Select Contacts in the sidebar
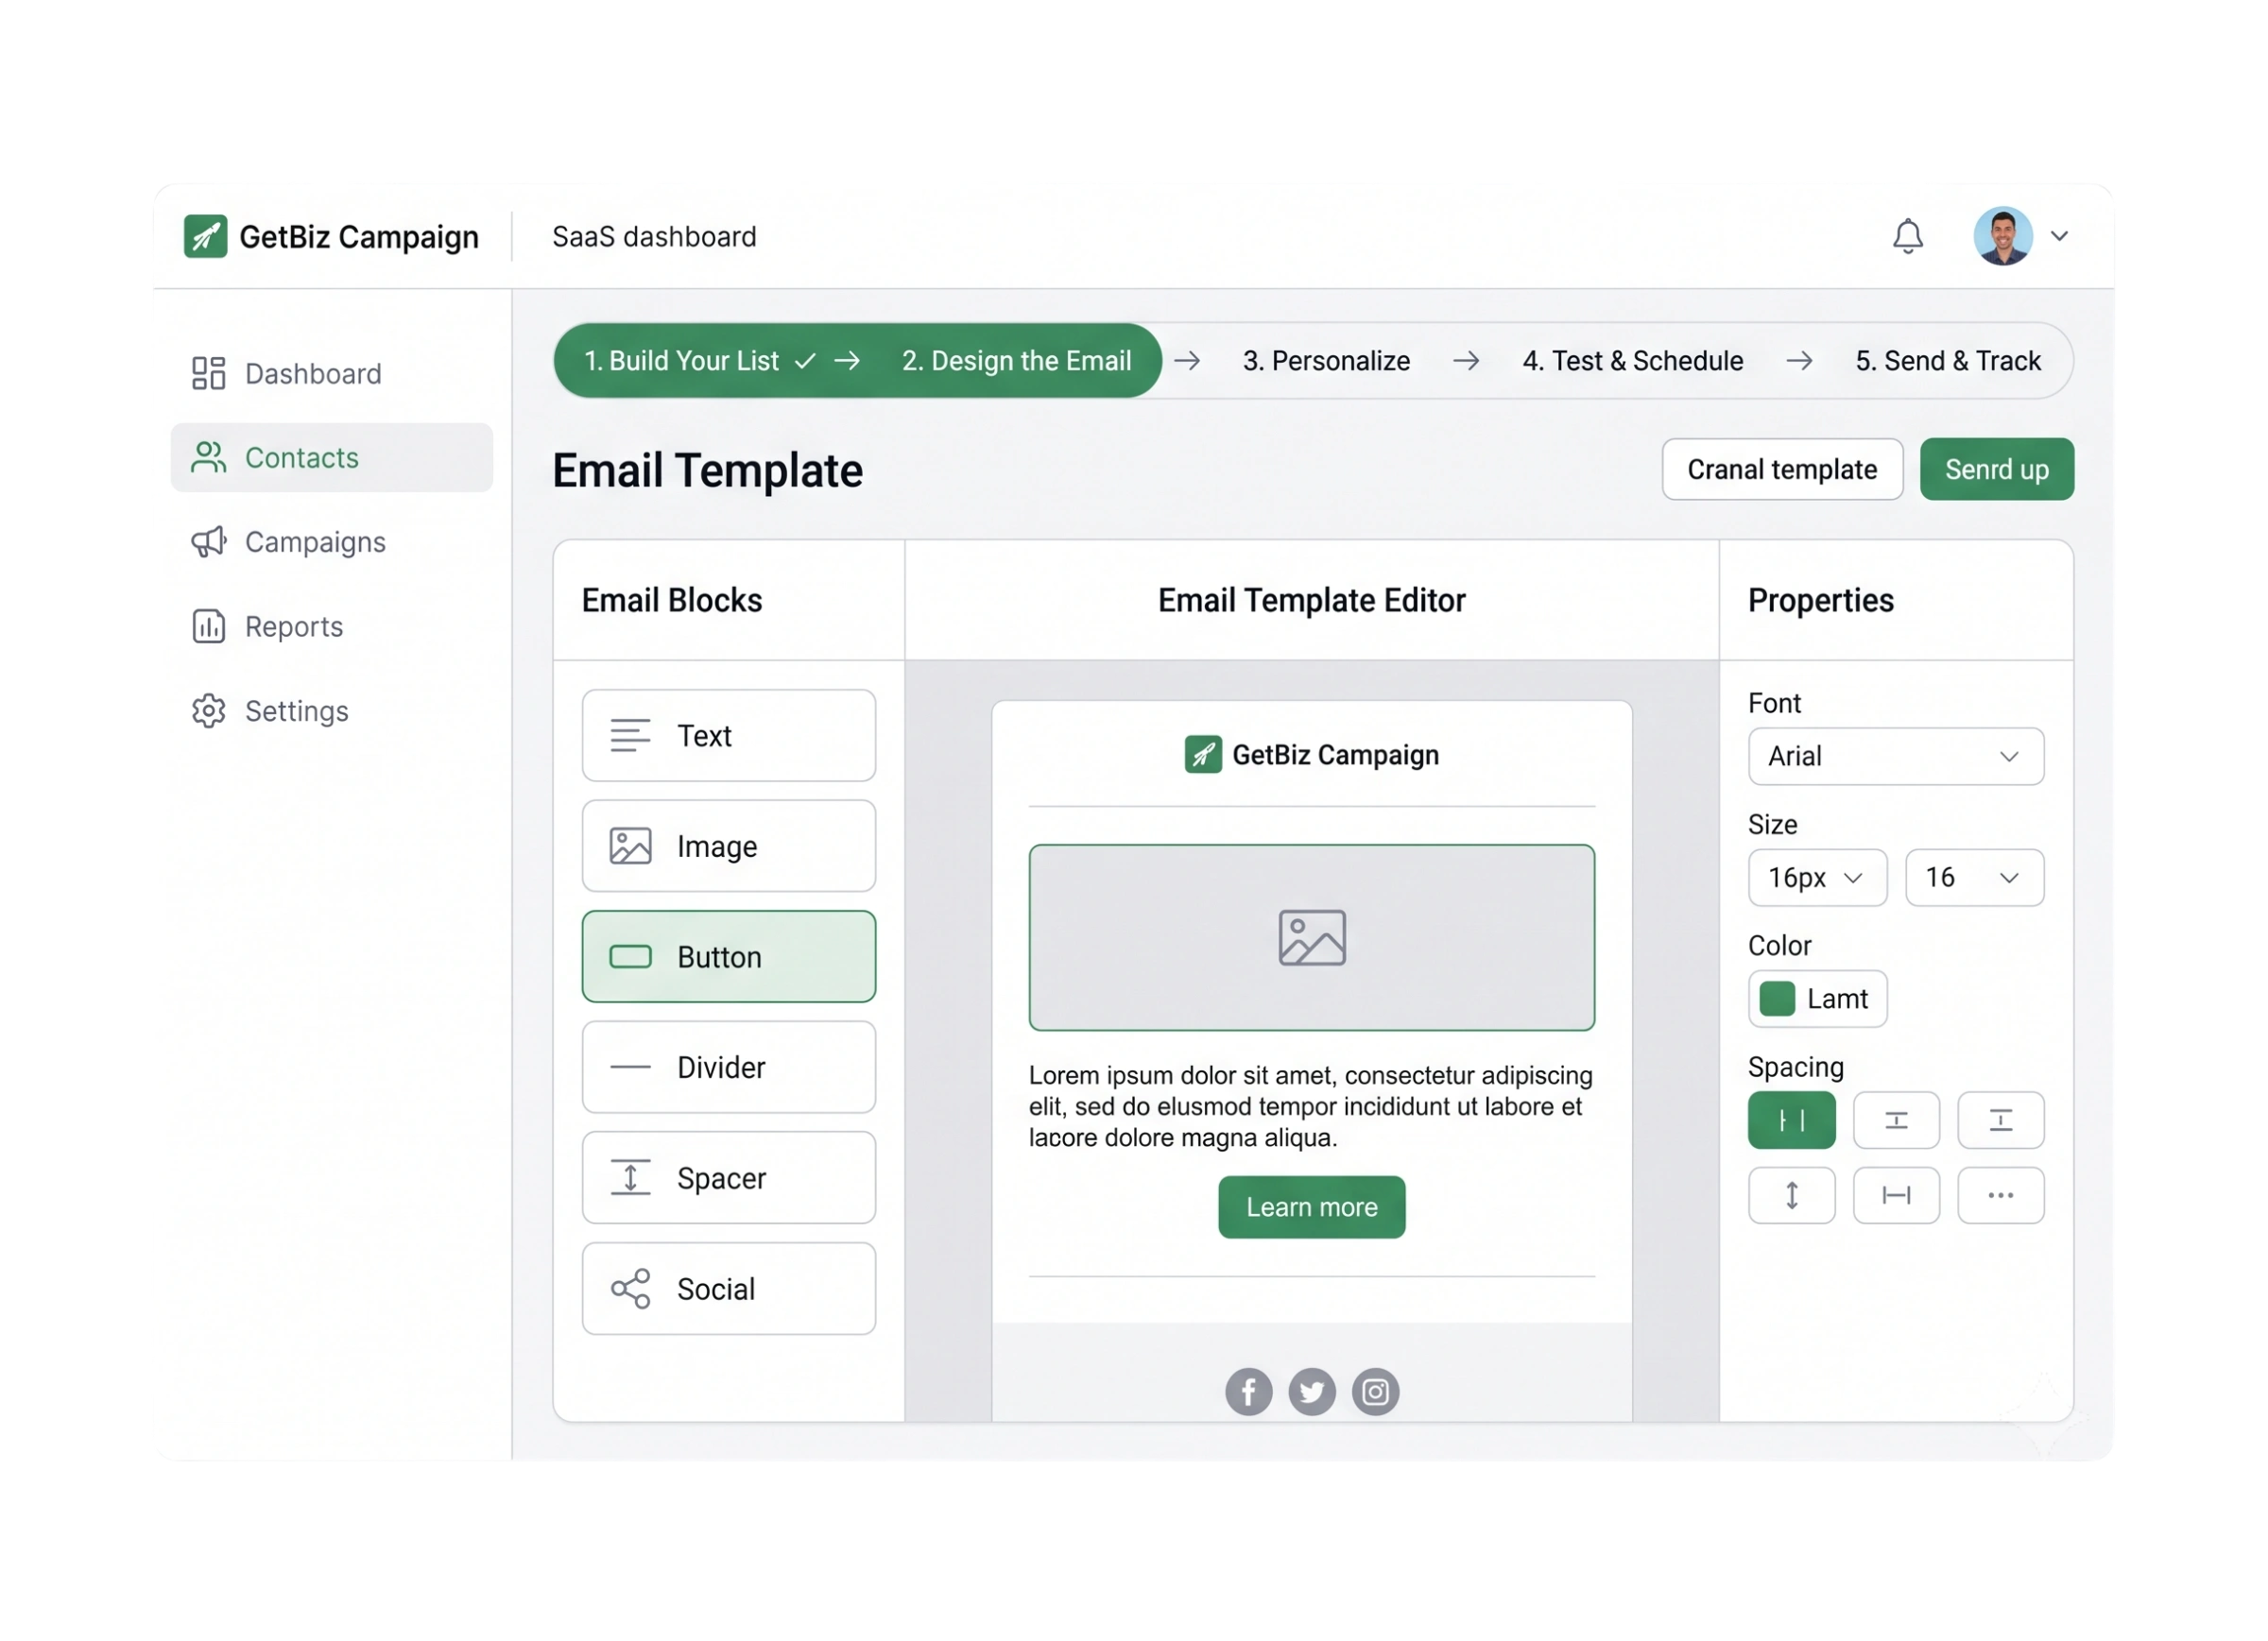 (331, 457)
